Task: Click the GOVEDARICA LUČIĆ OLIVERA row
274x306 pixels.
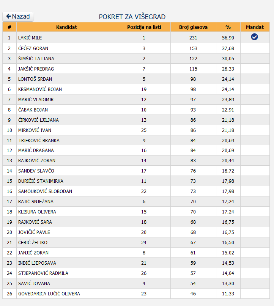Action: (136, 293)
